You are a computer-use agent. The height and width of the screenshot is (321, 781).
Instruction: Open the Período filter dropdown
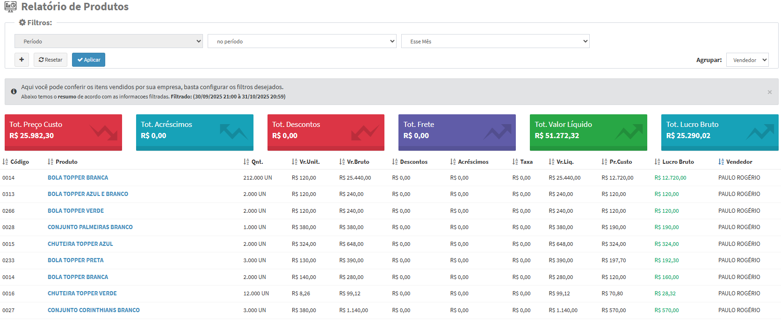108,41
